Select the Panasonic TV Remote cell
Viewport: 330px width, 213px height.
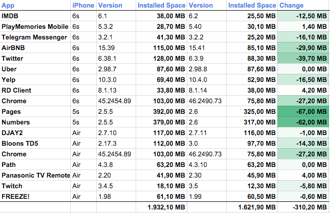coord(35,176)
